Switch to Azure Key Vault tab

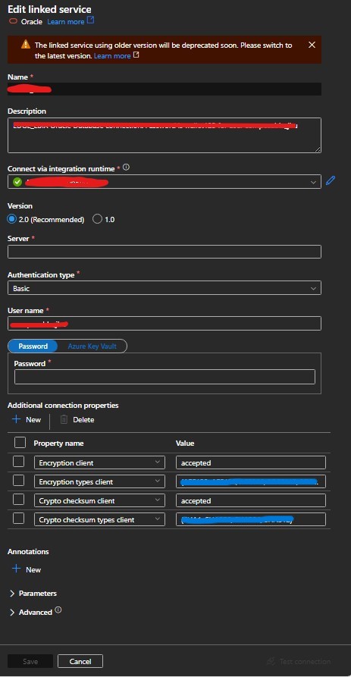[92, 346]
